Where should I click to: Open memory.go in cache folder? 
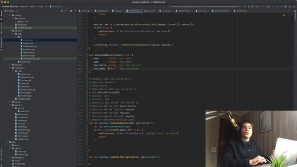coord(23,154)
